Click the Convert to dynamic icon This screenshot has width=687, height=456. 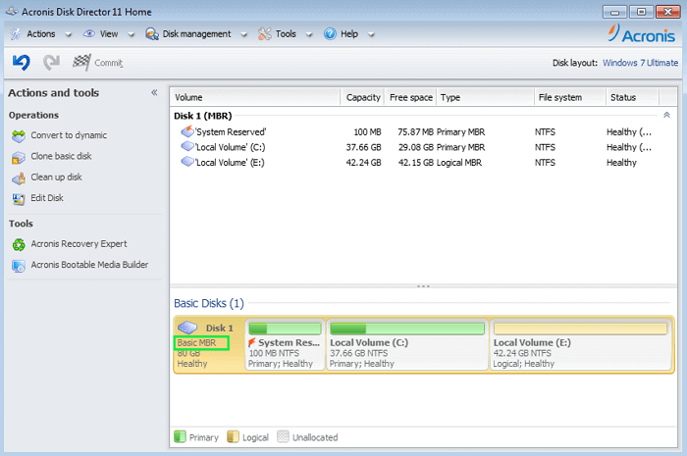(x=19, y=135)
